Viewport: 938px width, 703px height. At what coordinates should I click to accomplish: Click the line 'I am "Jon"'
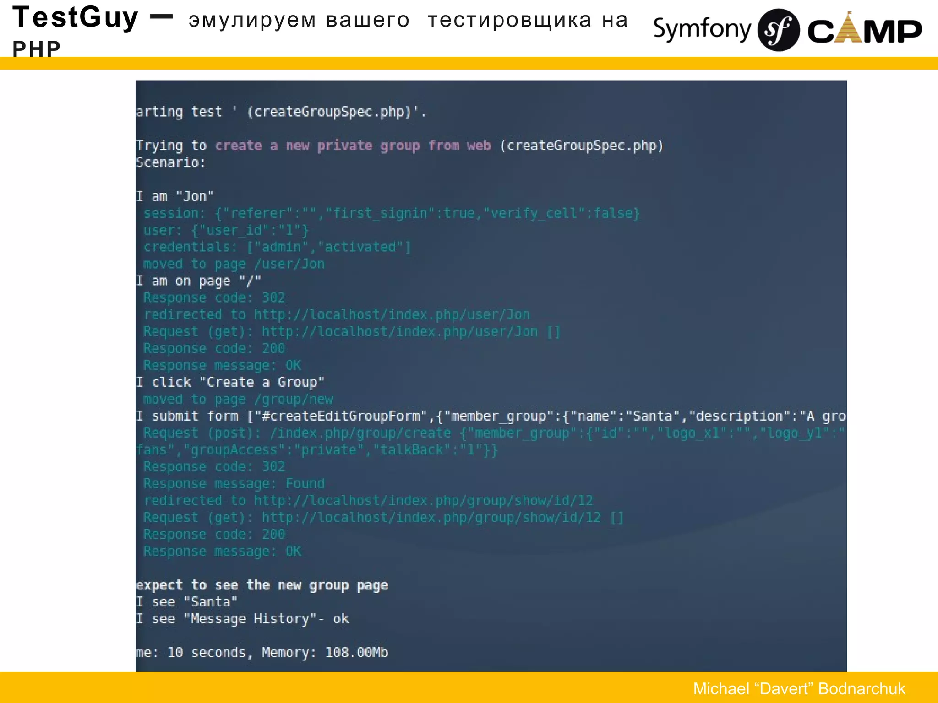coord(175,196)
